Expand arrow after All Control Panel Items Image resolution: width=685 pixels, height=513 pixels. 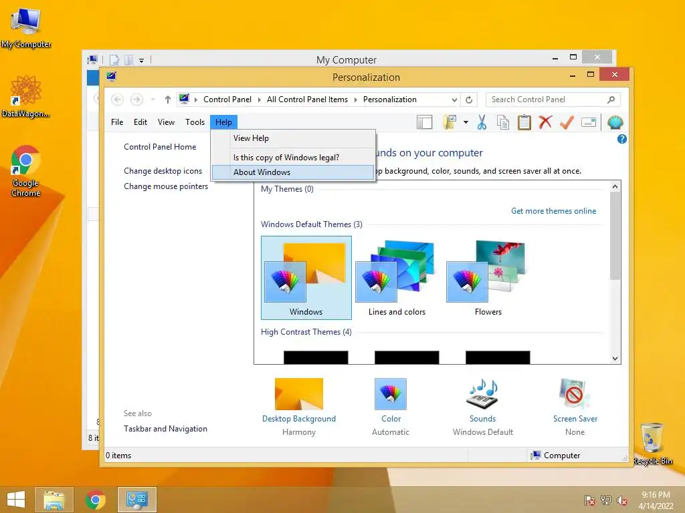(x=356, y=100)
